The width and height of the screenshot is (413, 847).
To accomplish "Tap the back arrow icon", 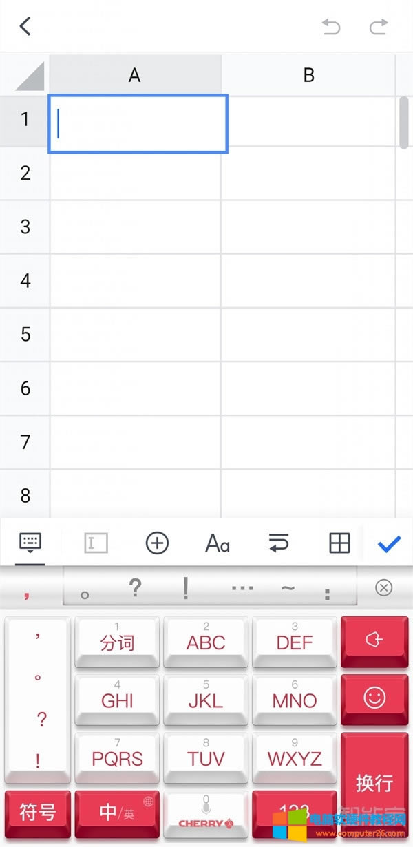I will (x=25, y=26).
